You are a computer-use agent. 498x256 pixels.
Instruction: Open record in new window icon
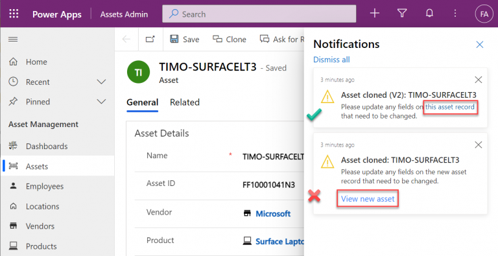150,39
